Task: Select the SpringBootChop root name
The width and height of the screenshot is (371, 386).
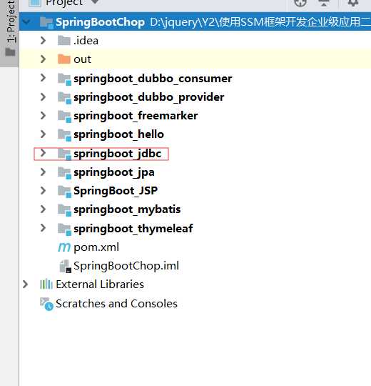Action: pyautogui.click(x=100, y=23)
